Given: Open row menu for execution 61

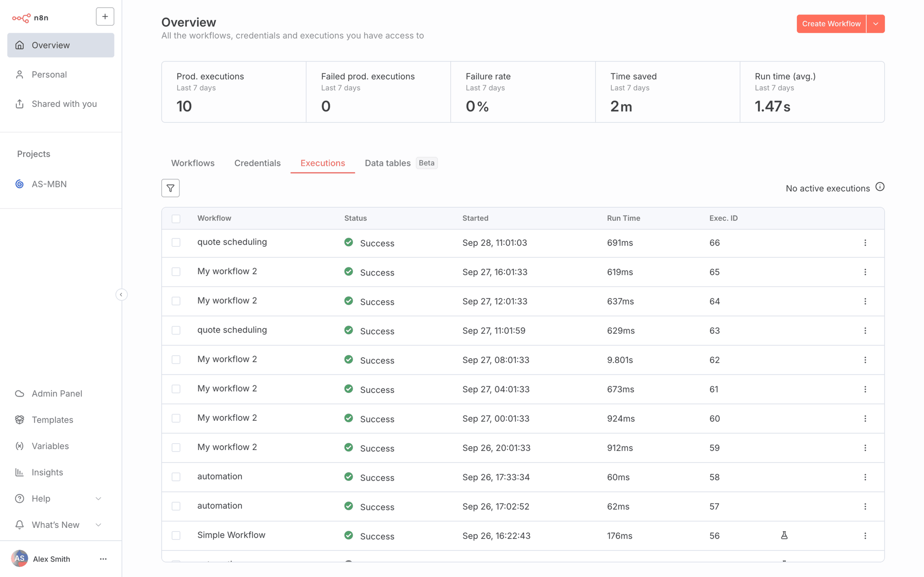Looking at the screenshot, I should click(x=865, y=389).
